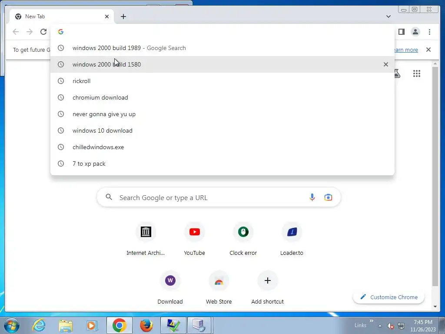Choose the 'rickroll' suggestion
Image resolution: width=445 pixels, height=334 pixels.
[222, 81]
